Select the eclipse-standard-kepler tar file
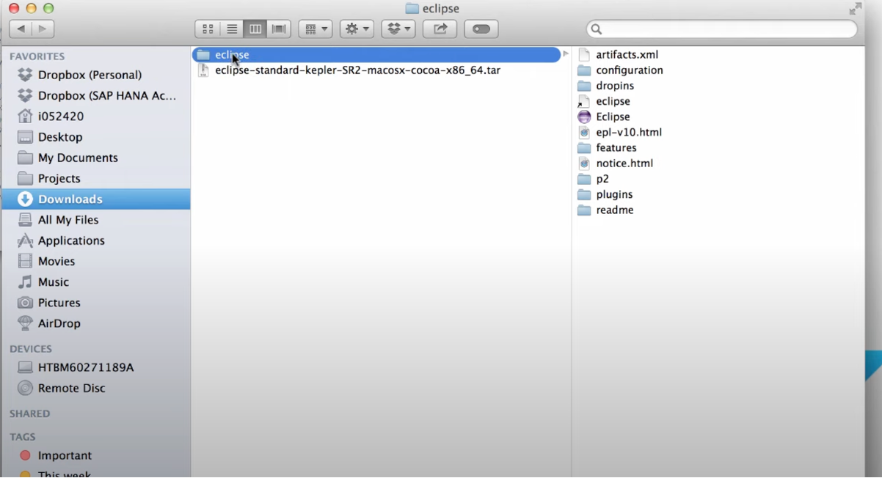This screenshot has width=882, height=478. [357, 70]
